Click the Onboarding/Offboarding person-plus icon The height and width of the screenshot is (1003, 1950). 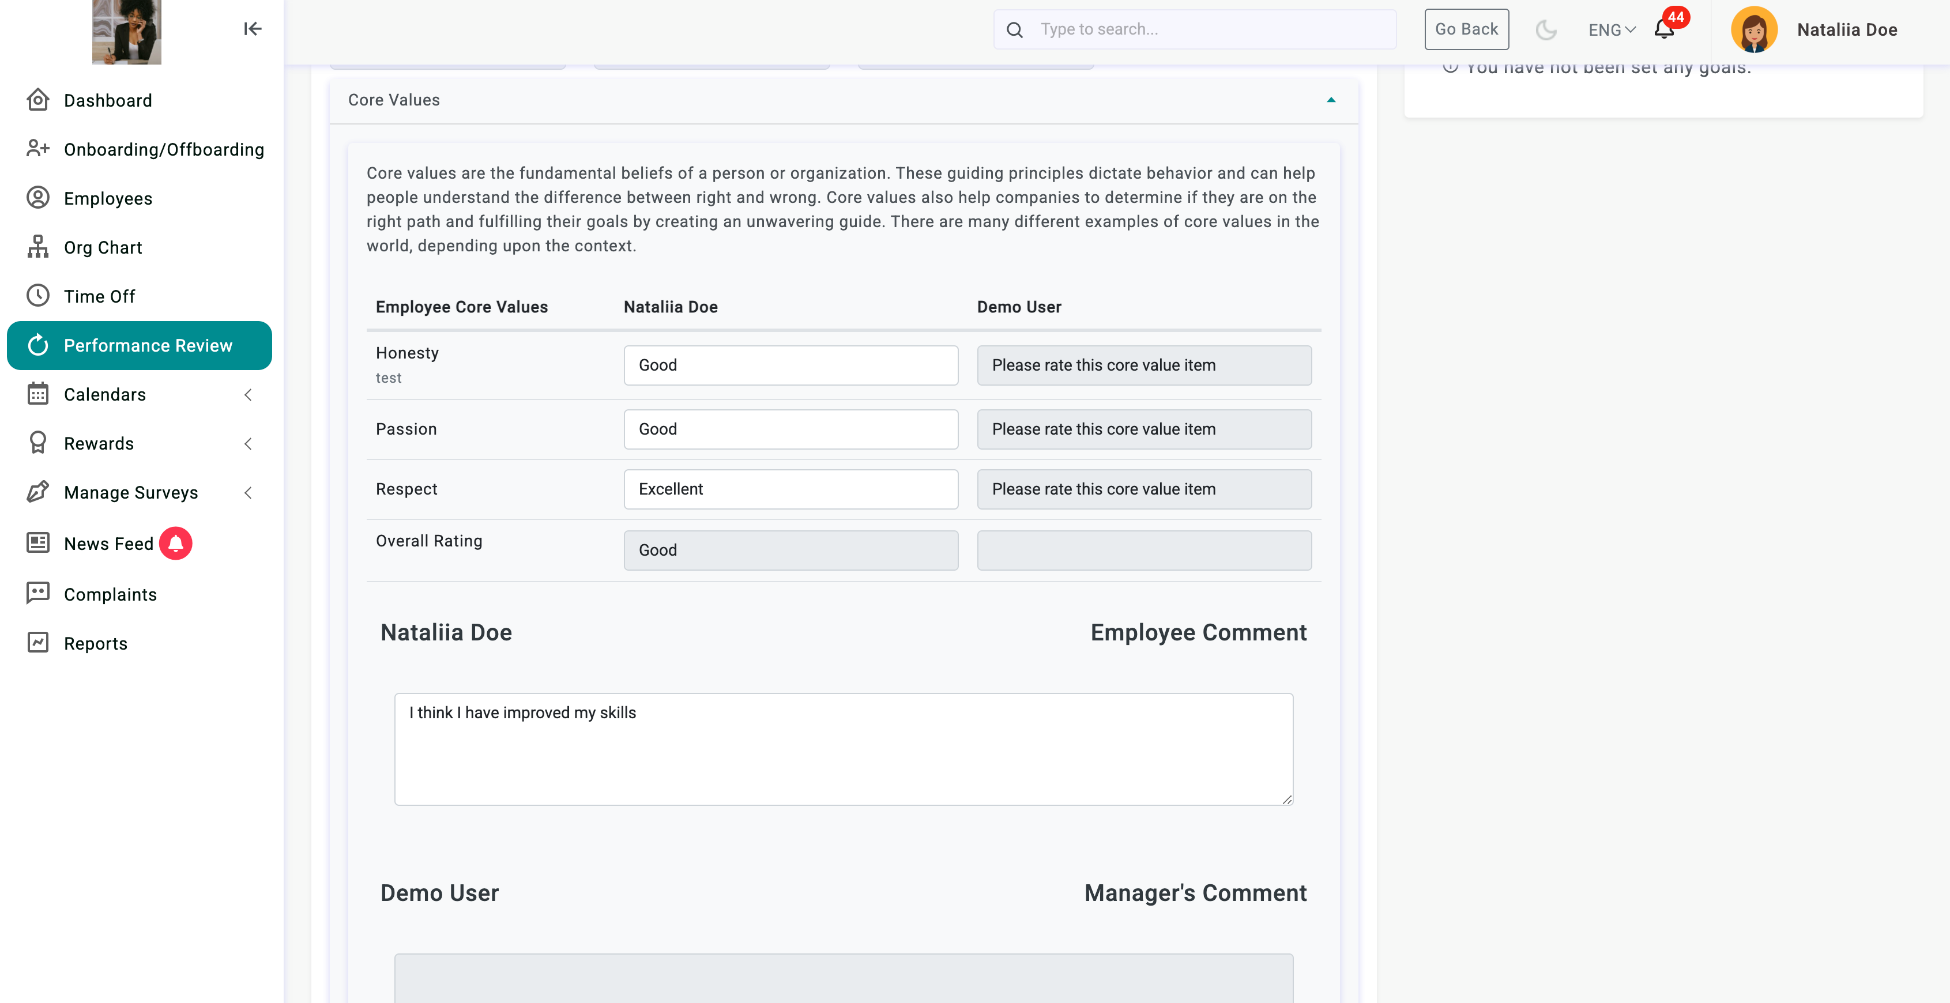(x=38, y=148)
